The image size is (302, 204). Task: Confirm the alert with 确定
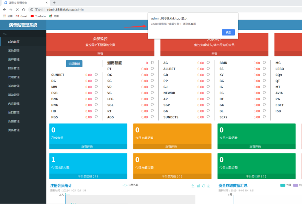pyautogui.click(x=228, y=32)
